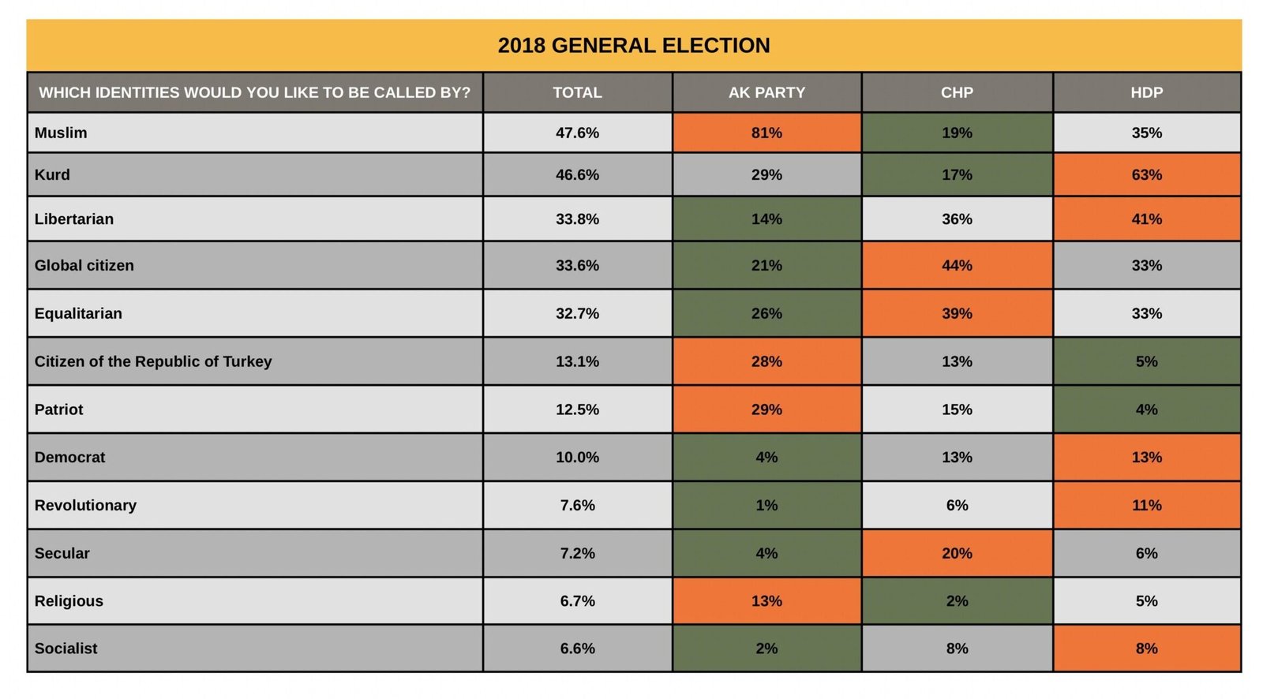The width and height of the screenshot is (1263, 699).
Task: Click Citizen of the Republic of Turkey label
Action: [153, 361]
